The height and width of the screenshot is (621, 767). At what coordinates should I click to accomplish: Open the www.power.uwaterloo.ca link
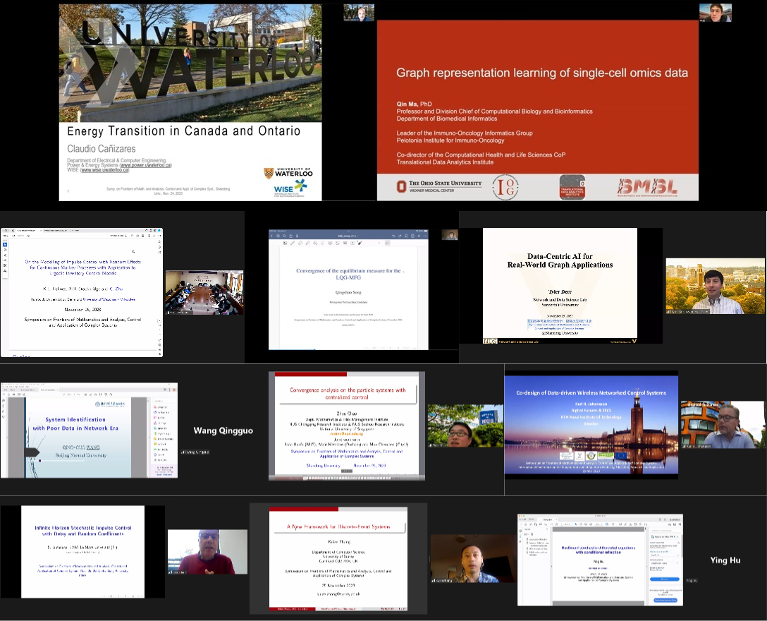point(146,165)
